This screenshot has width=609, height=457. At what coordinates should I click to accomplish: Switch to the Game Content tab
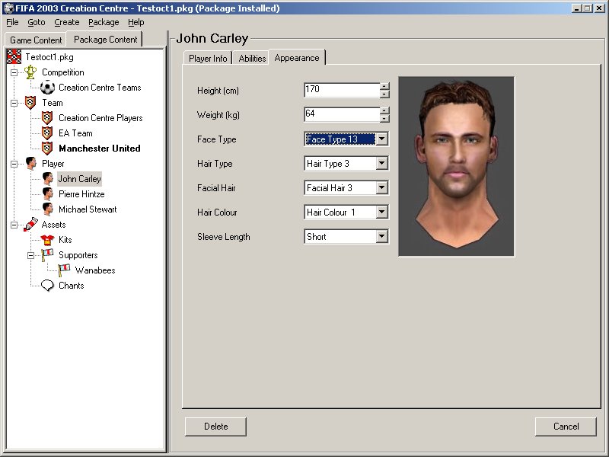click(36, 40)
